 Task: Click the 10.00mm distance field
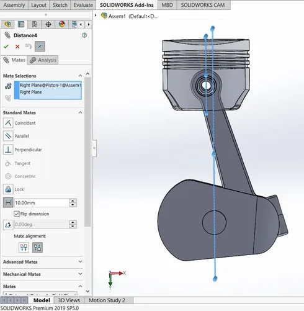coord(42,203)
